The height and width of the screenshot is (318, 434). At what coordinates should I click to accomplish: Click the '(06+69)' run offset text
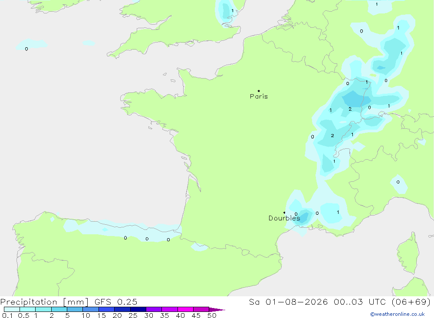click(411, 302)
